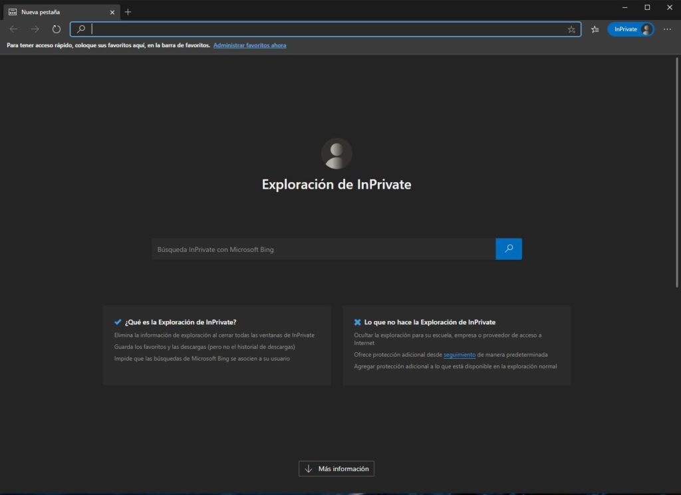
Task: Click text Agregar protección adicional
Action: pos(455,366)
